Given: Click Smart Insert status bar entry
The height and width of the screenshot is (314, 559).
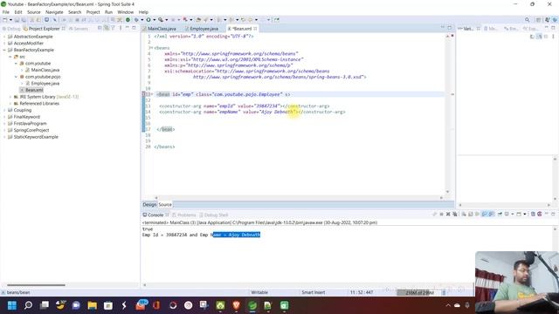Looking at the screenshot, I should coord(313,292).
